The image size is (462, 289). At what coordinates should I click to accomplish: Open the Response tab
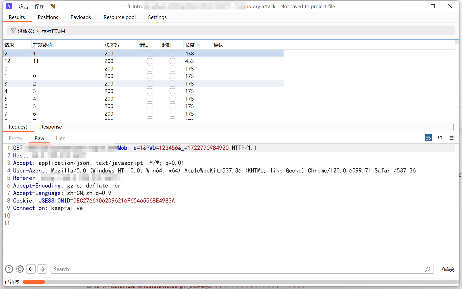coord(51,127)
